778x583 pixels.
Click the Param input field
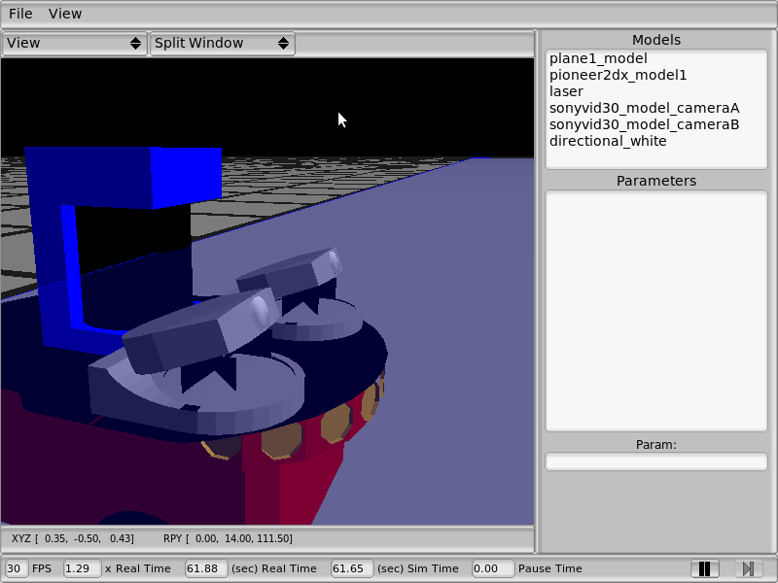[x=655, y=462]
